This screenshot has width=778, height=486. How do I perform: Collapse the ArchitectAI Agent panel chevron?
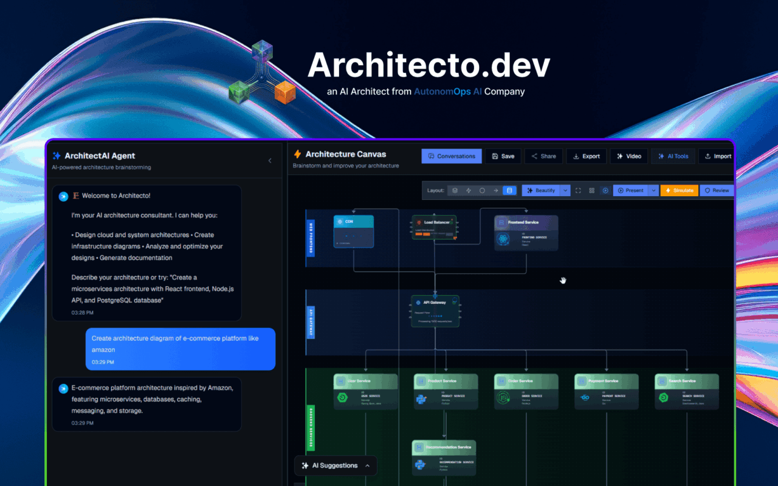tap(270, 161)
